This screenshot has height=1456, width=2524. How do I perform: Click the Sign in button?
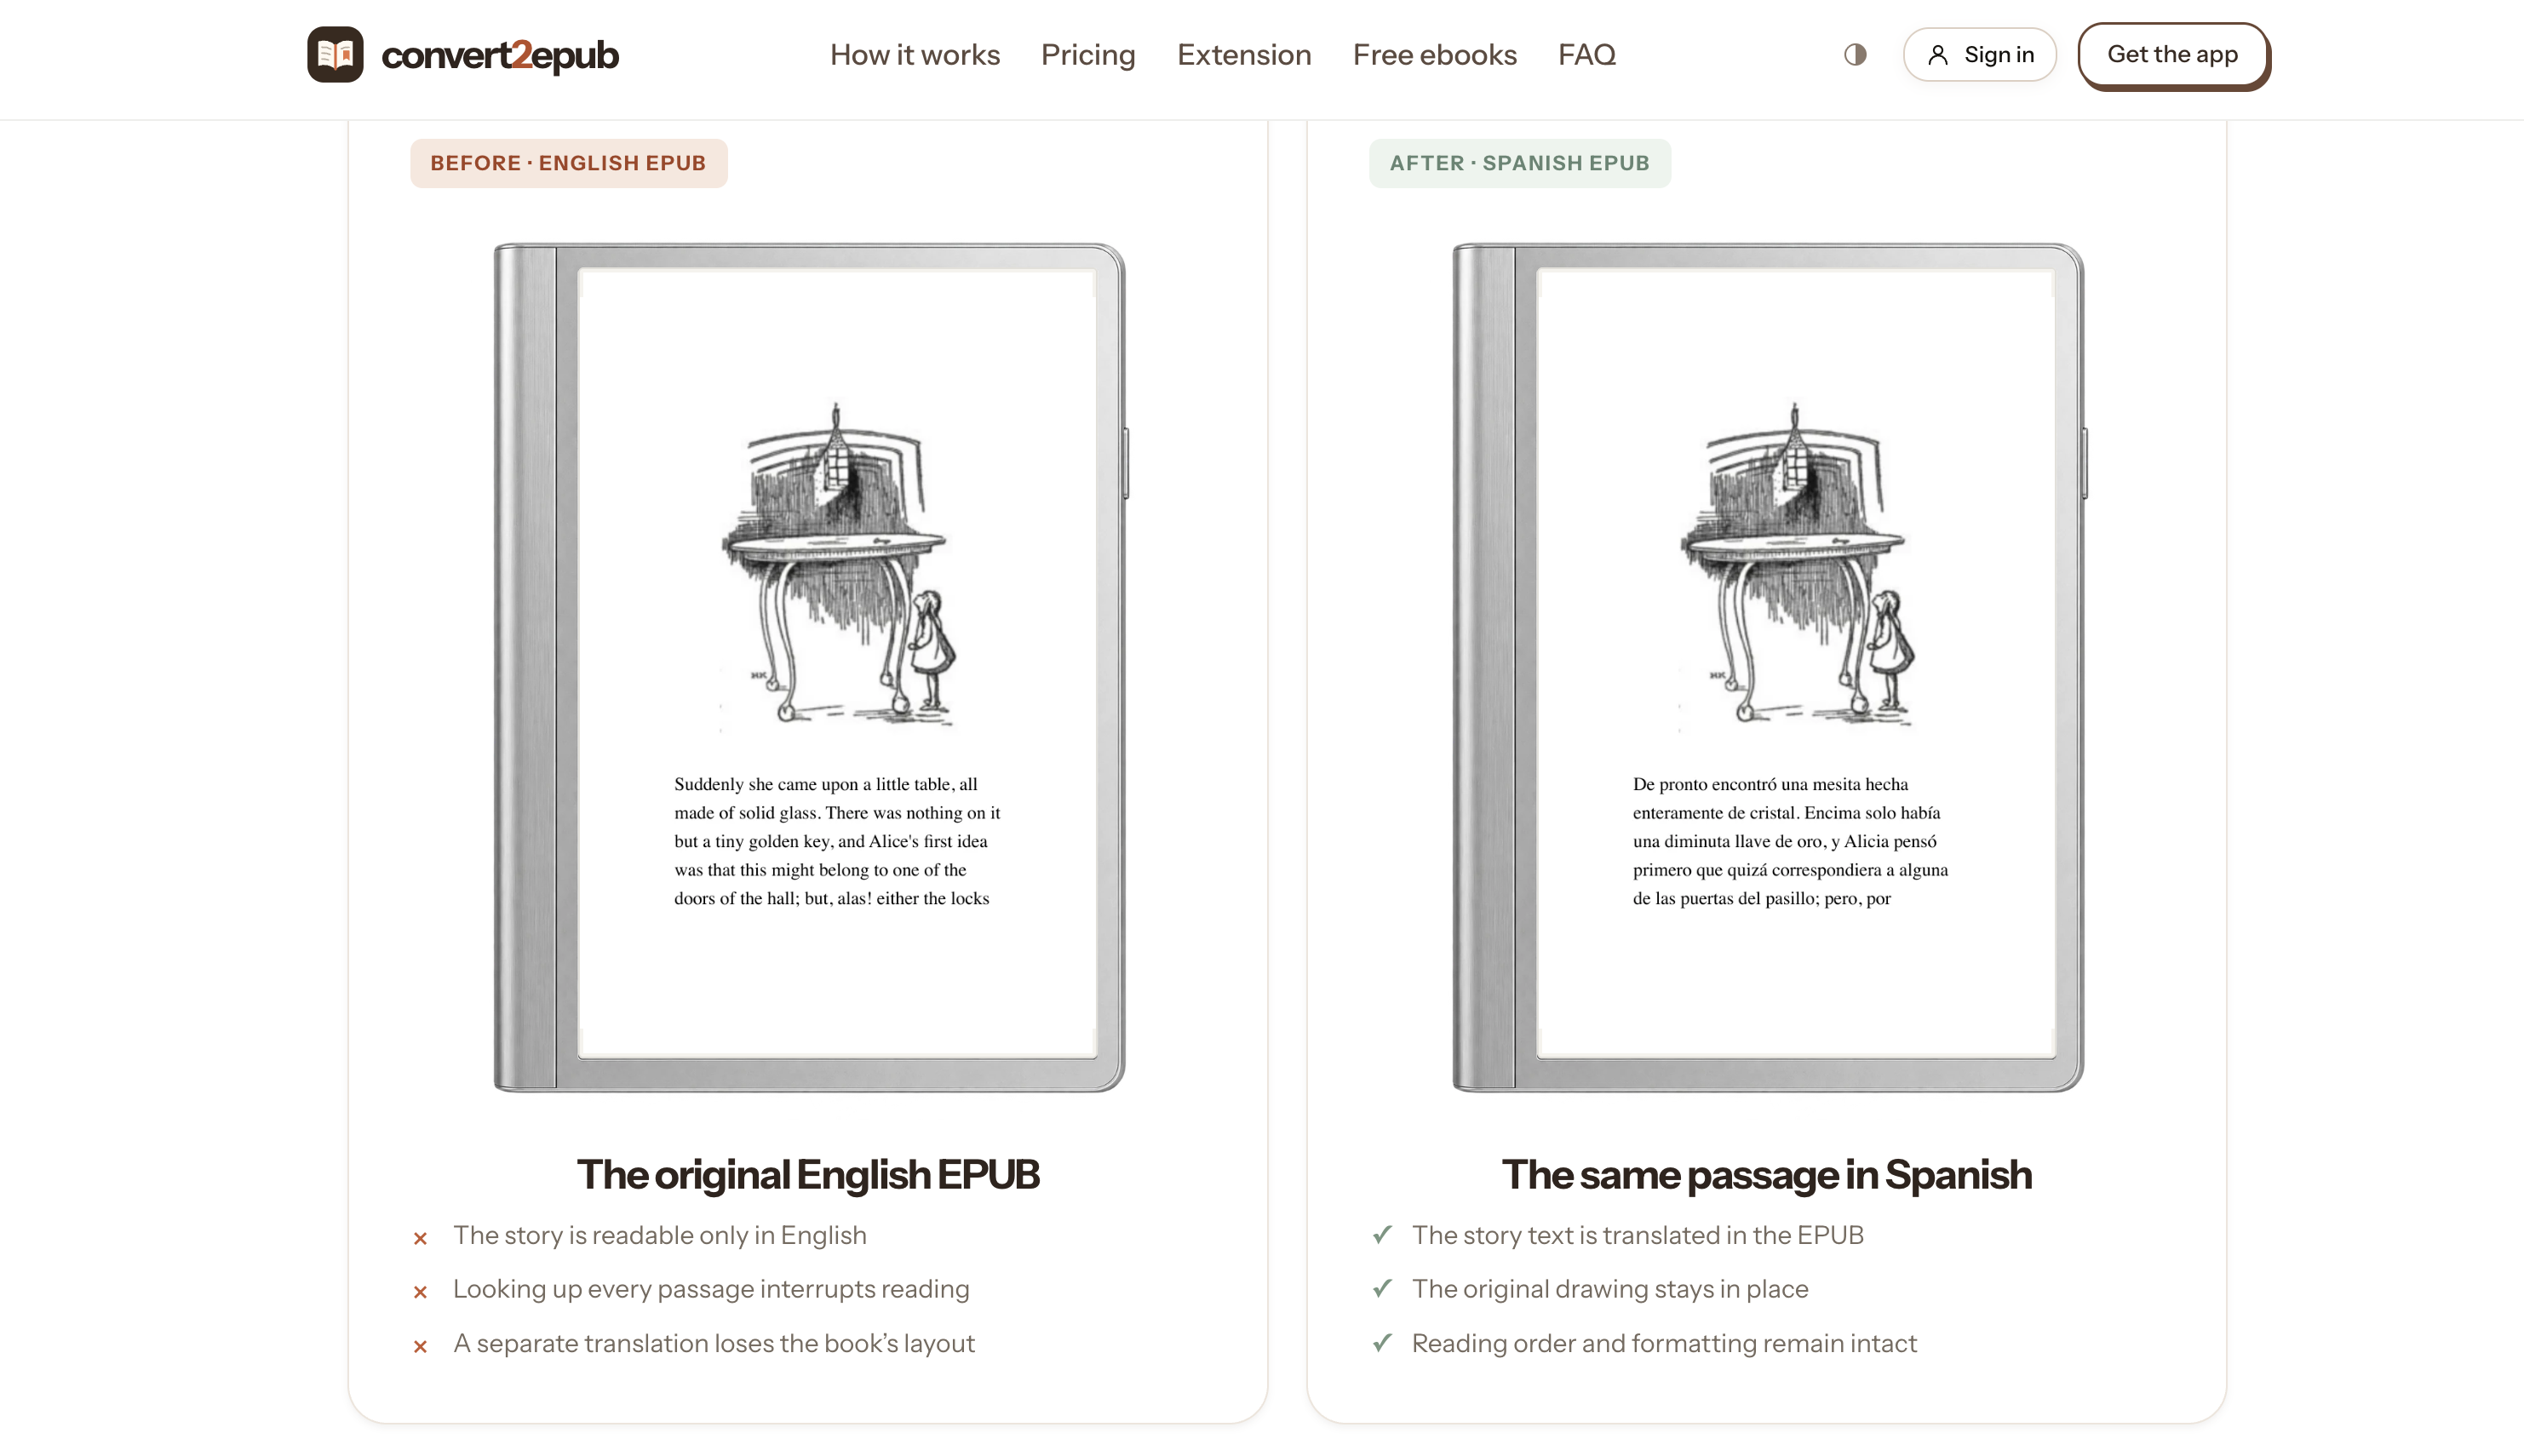click(x=1979, y=54)
